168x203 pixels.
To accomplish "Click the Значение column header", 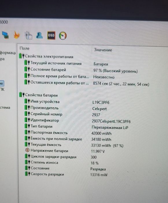I will 103,50.
